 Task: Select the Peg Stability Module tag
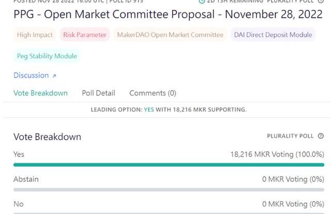(47, 56)
